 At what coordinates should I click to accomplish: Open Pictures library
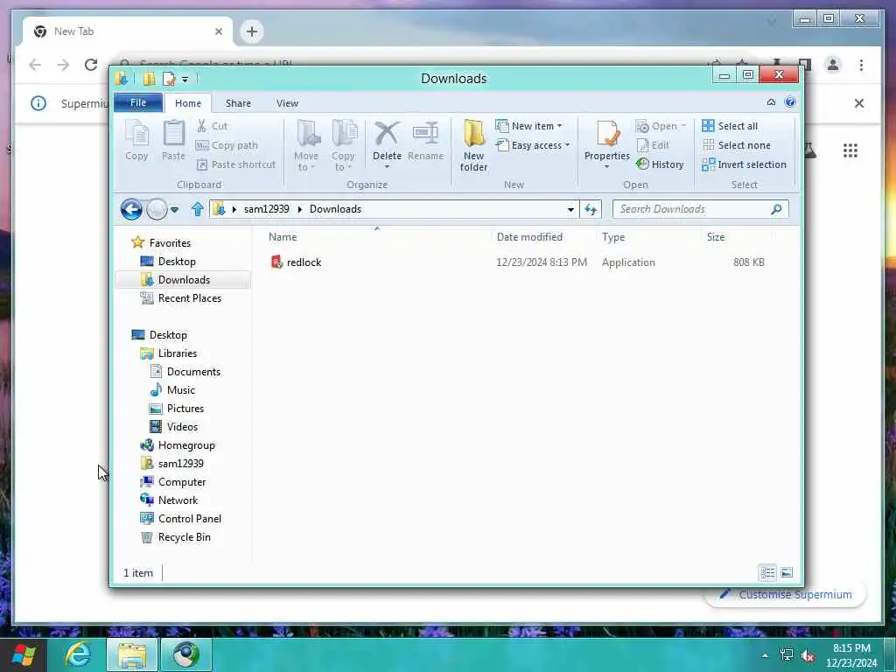coord(185,409)
